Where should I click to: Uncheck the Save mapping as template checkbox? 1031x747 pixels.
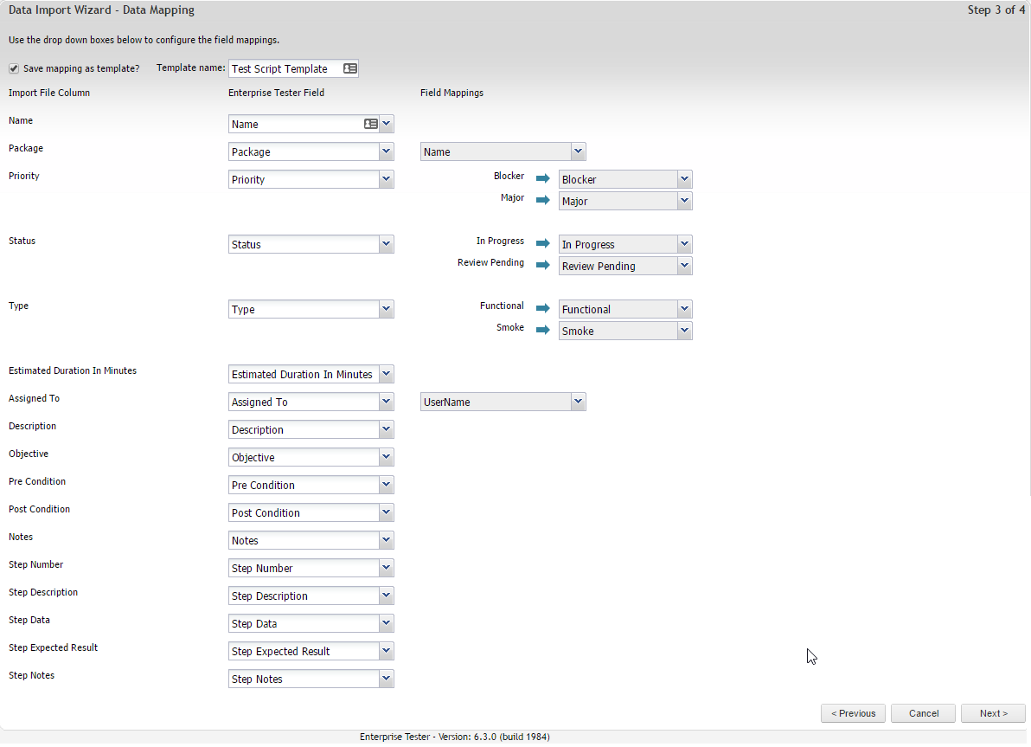[14, 68]
